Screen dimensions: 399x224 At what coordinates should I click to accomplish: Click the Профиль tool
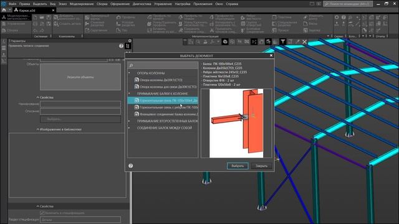[x=126, y=17]
